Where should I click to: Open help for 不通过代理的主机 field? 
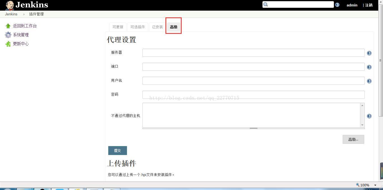(x=369, y=116)
